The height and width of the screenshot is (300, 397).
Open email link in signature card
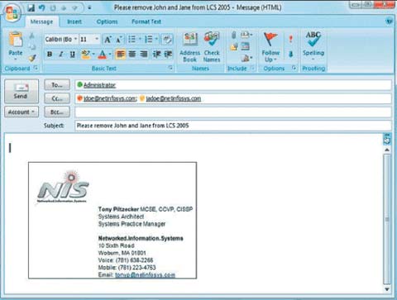(x=145, y=275)
